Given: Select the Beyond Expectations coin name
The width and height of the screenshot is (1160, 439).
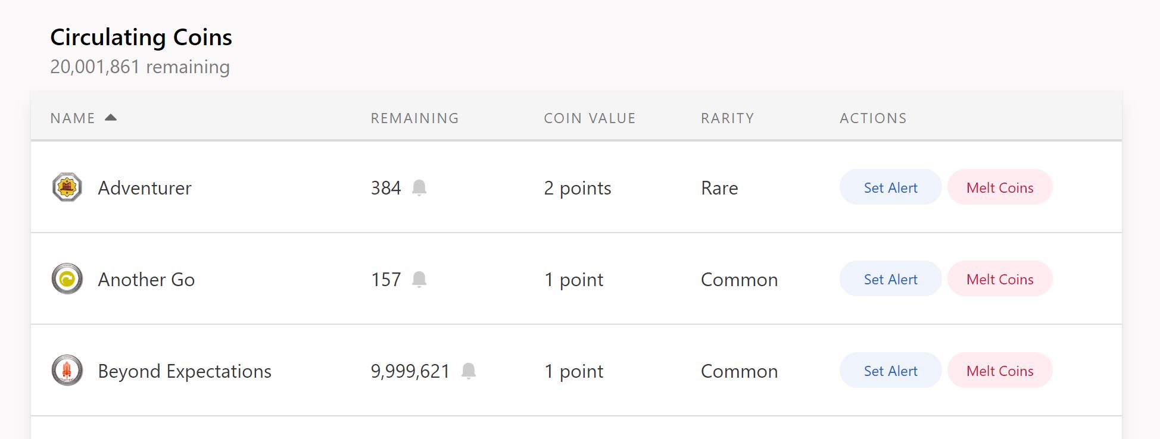Looking at the screenshot, I should click(x=185, y=371).
